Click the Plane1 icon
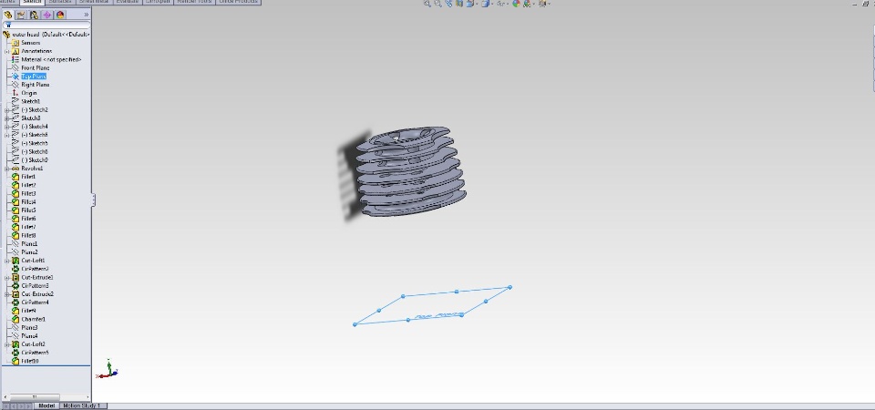 (15, 244)
